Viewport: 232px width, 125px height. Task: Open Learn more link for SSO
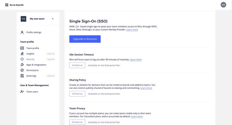click(132, 30)
